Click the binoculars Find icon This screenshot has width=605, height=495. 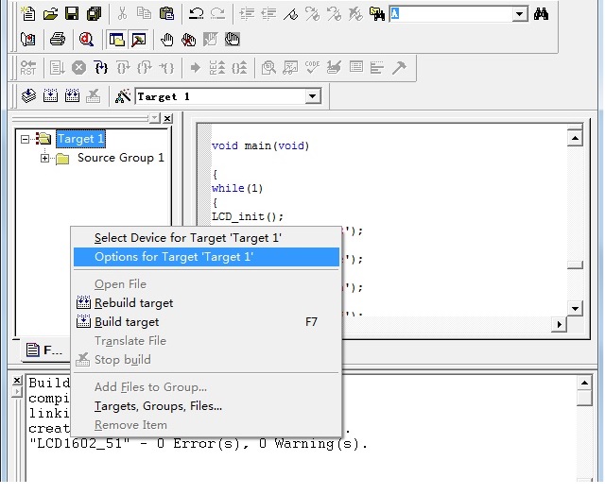[x=542, y=14]
